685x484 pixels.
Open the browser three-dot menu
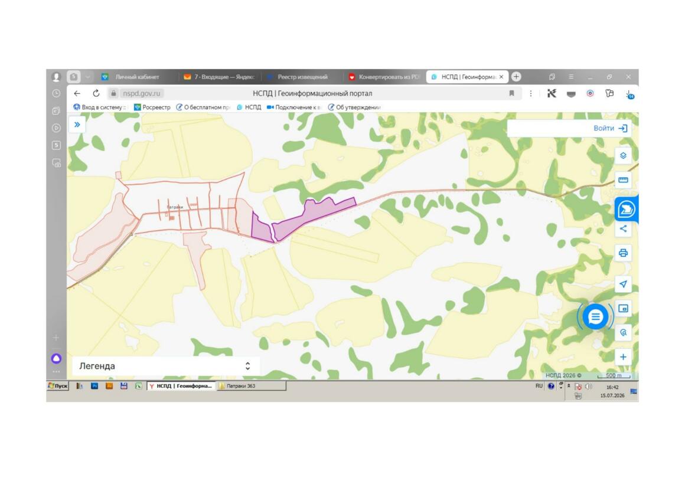[x=531, y=93]
